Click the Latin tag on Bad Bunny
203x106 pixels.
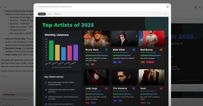pos(143,62)
